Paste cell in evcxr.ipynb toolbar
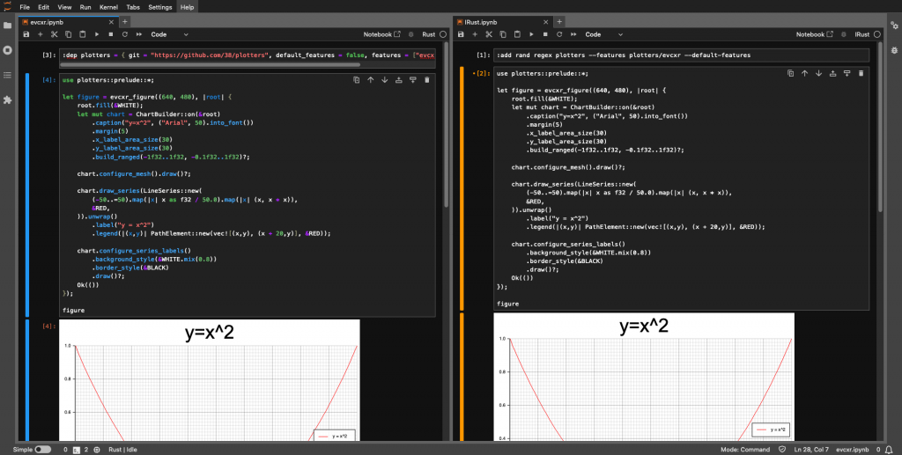This screenshot has height=455, width=902. tap(82, 34)
